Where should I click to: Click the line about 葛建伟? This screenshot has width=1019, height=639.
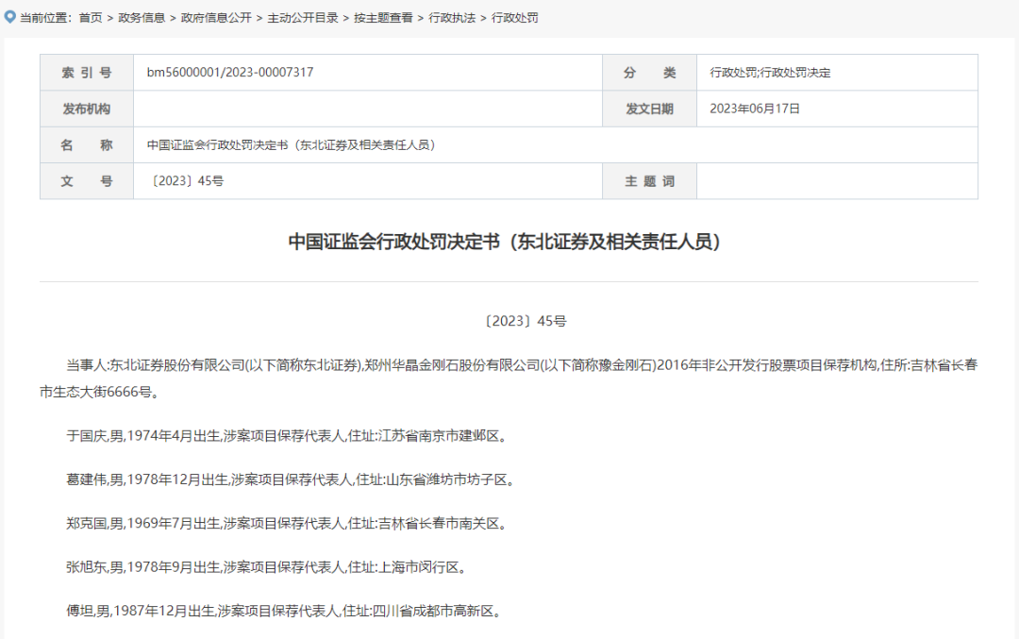coord(291,479)
